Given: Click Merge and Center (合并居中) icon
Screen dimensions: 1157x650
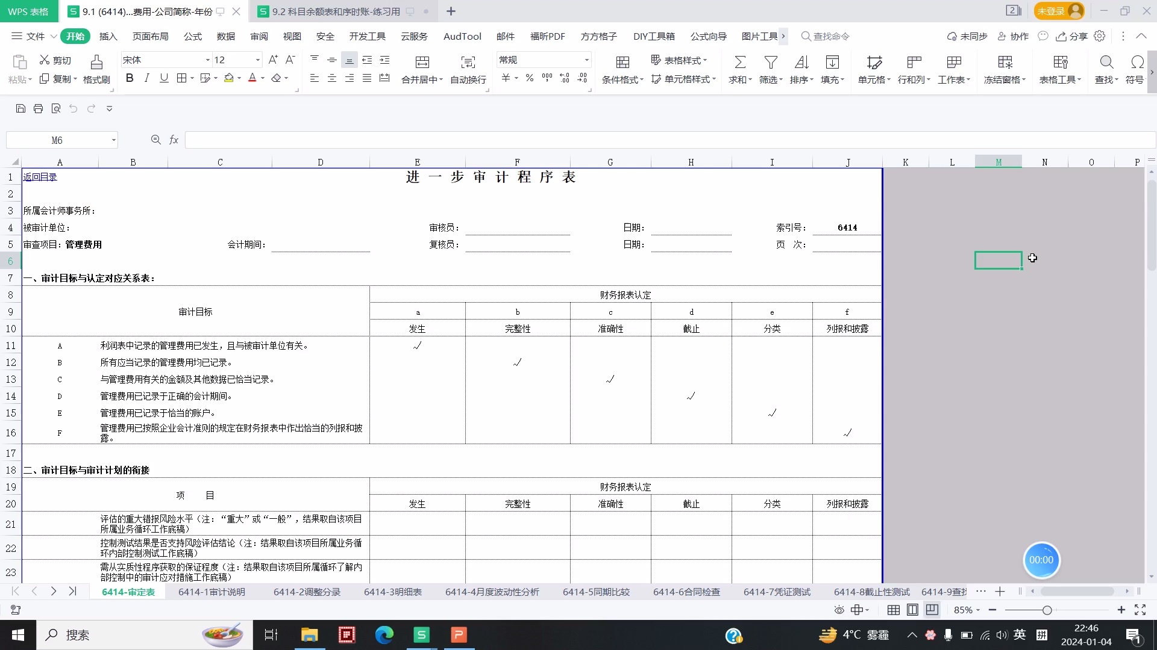Looking at the screenshot, I should [x=422, y=62].
